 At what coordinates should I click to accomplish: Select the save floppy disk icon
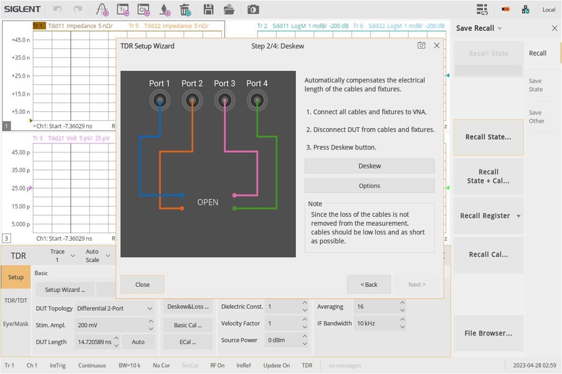click(x=208, y=9)
